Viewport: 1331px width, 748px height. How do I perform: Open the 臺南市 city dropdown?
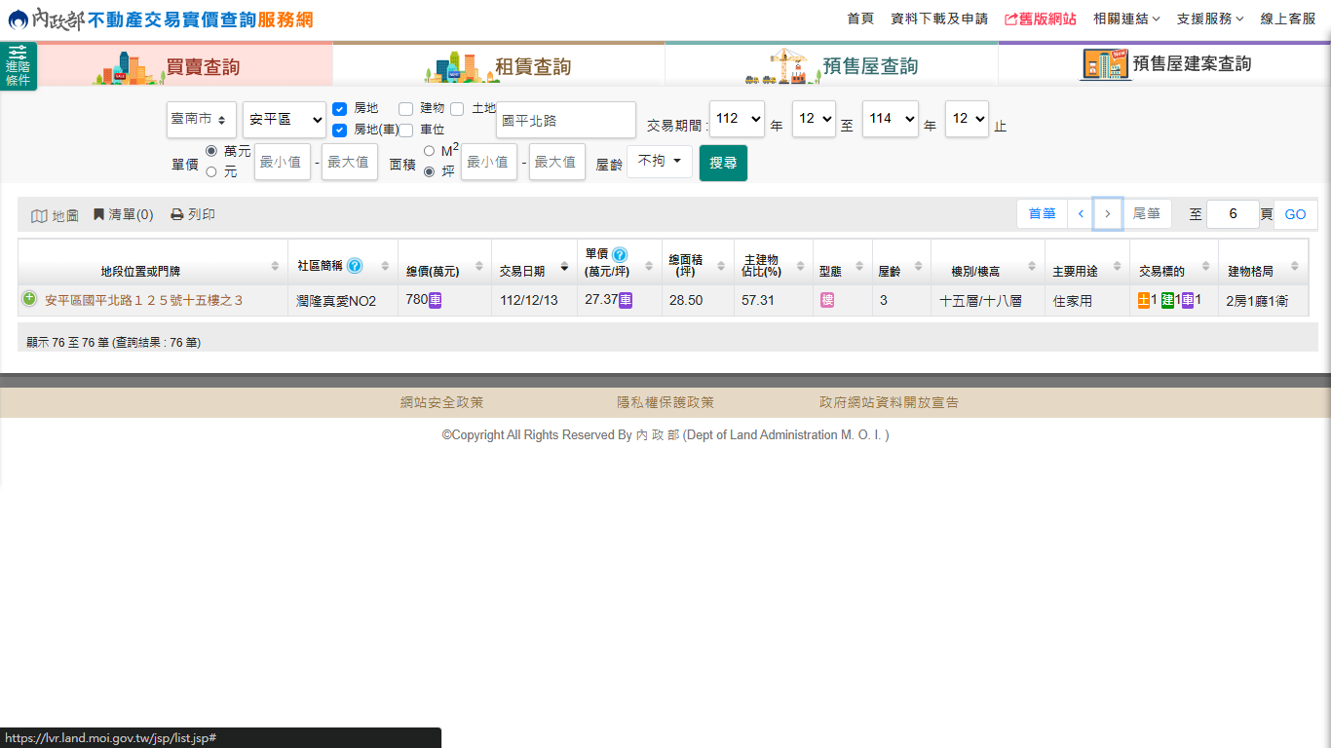(201, 119)
